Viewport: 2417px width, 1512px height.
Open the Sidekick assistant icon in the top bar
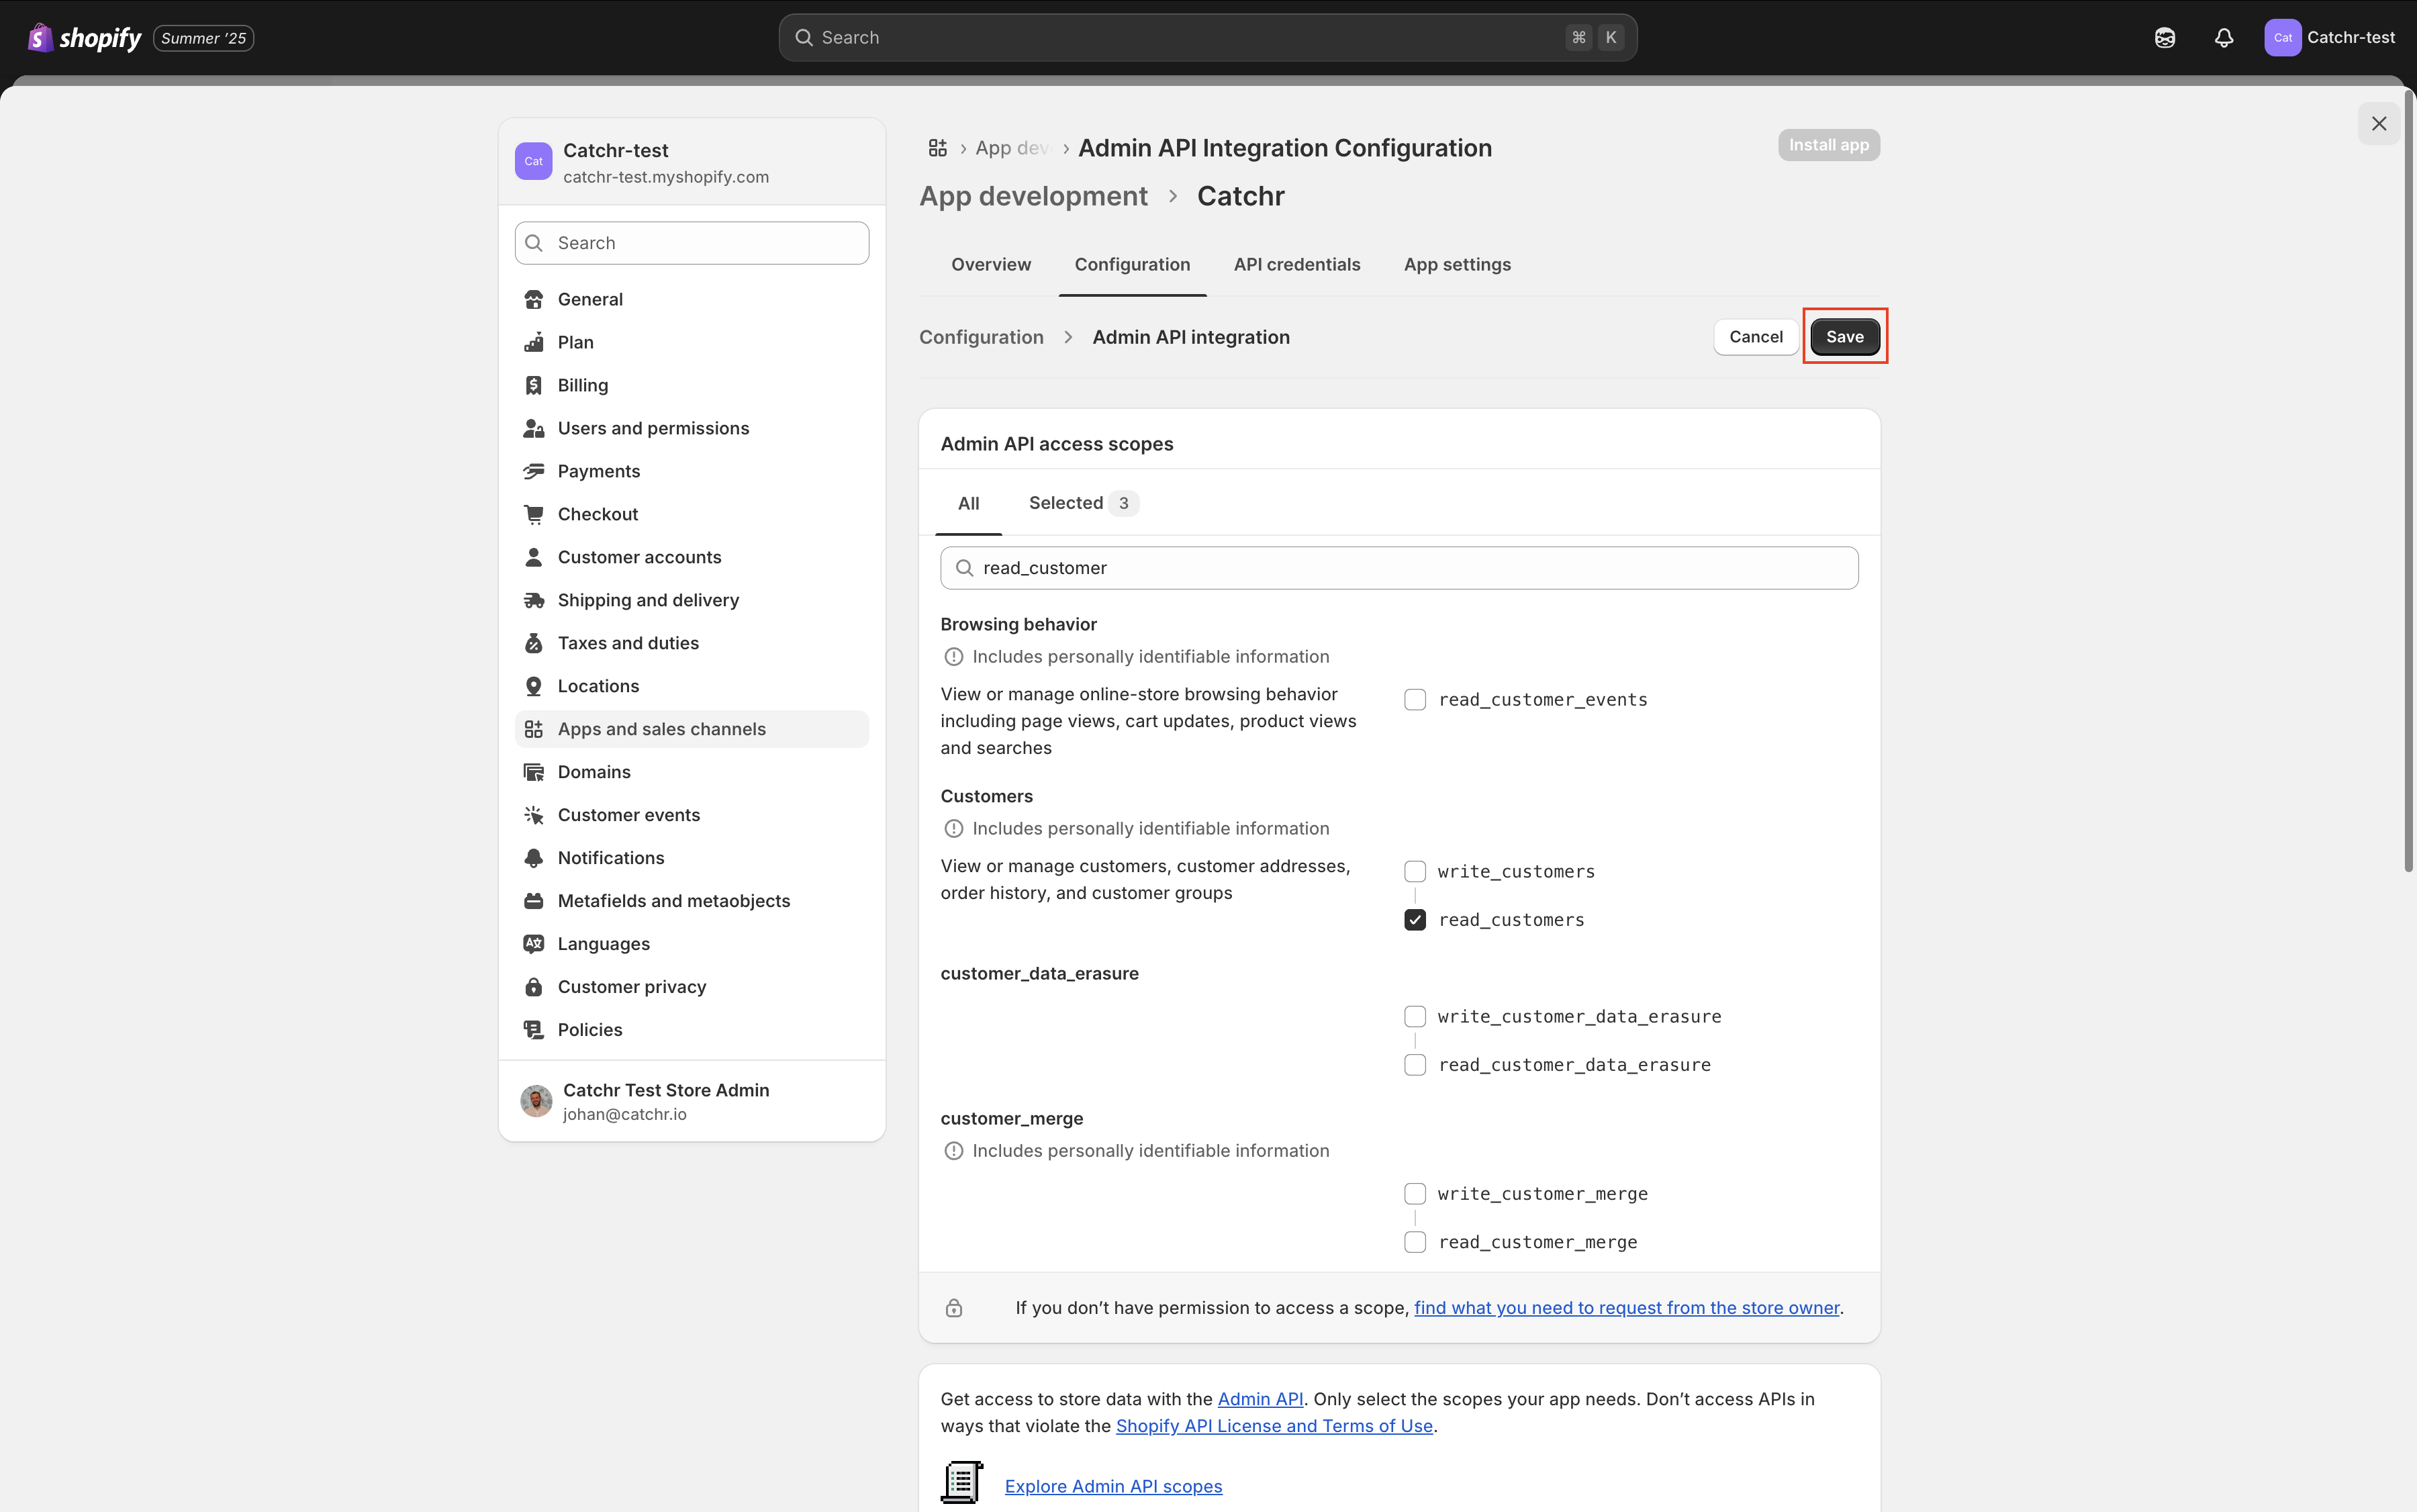click(2165, 38)
